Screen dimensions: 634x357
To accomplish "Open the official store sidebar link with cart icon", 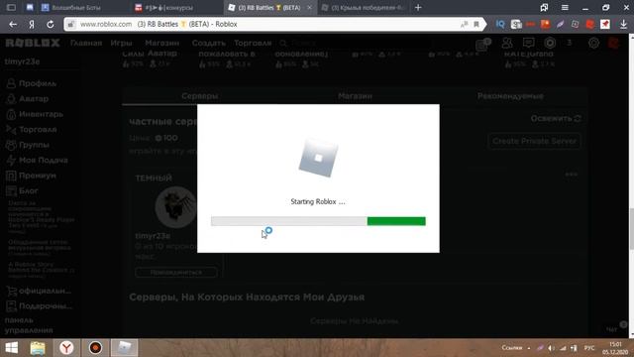I will 39,291.
